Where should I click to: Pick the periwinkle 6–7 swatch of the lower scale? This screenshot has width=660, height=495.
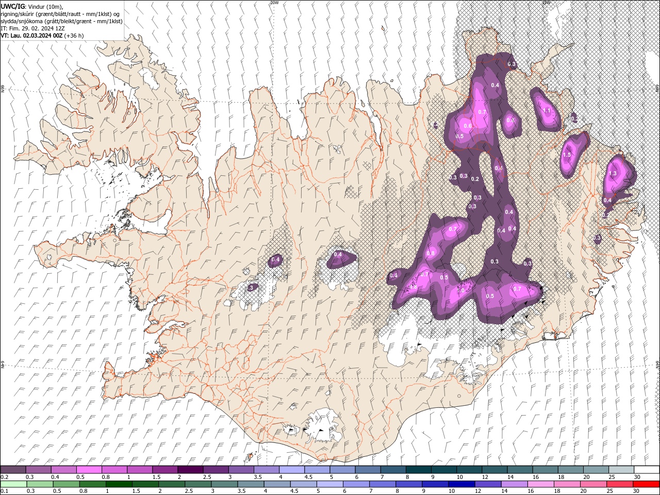(x=356, y=484)
